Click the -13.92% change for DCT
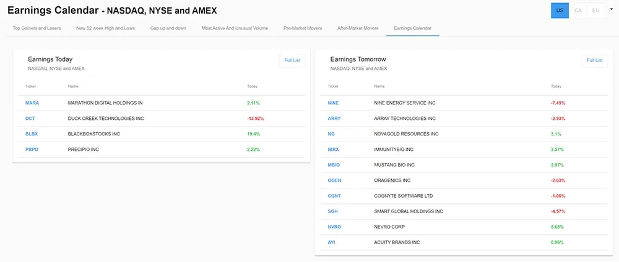The image size is (619, 262). coord(256,118)
